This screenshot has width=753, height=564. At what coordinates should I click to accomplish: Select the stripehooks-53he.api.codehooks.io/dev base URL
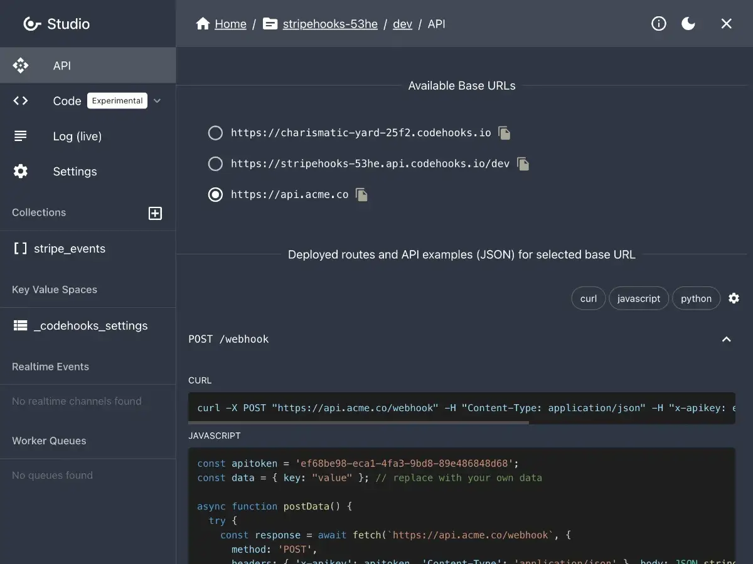215,164
